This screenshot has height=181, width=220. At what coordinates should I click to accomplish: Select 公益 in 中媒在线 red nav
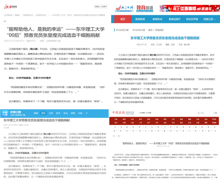tap(132, 123)
